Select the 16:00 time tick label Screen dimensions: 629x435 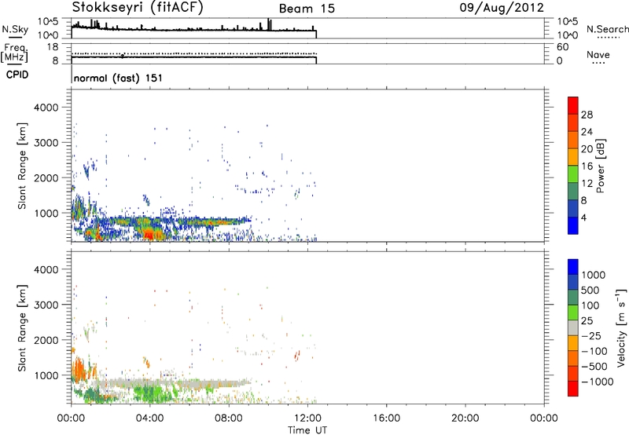point(386,419)
